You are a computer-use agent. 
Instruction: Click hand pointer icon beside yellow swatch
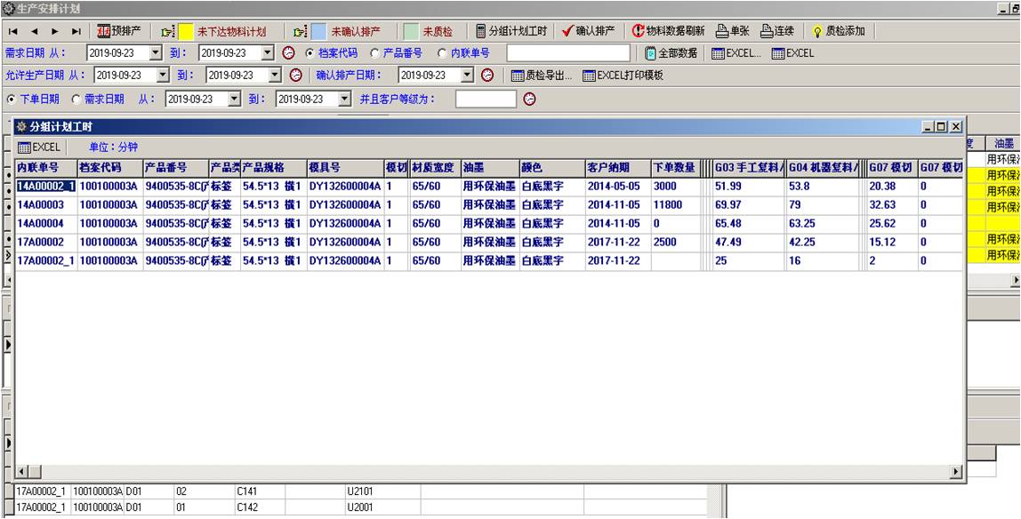pos(168,31)
